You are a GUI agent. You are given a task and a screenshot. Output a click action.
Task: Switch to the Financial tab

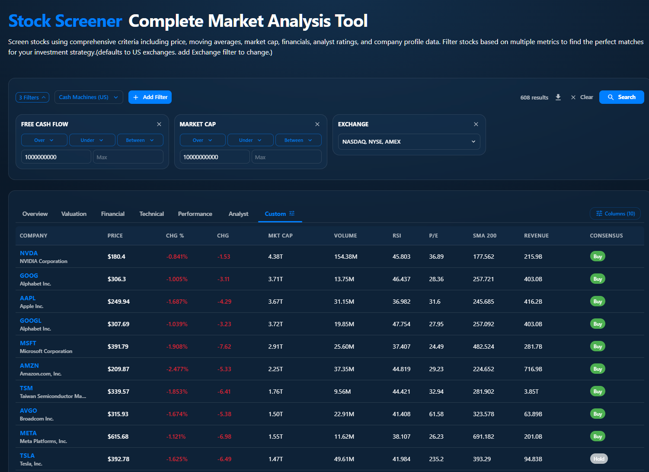(x=113, y=214)
